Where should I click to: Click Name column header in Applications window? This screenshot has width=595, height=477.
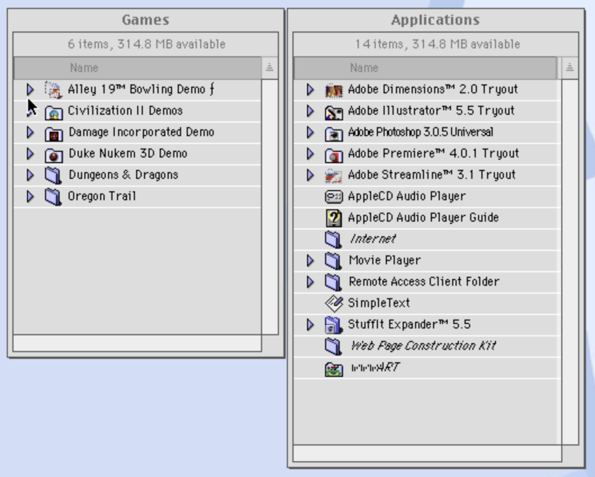(x=425, y=68)
